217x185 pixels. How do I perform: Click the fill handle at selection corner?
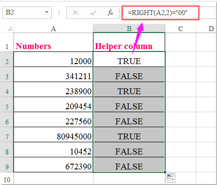pyautogui.click(x=165, y=172)
